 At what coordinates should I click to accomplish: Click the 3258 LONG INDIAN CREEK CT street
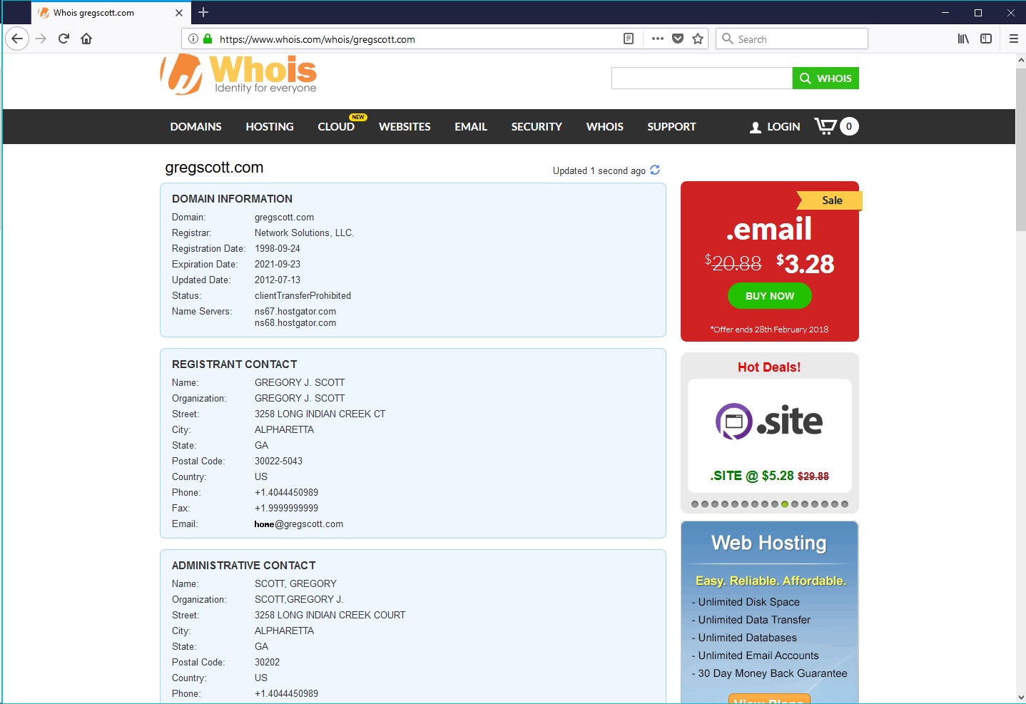(x=320, y=414)
